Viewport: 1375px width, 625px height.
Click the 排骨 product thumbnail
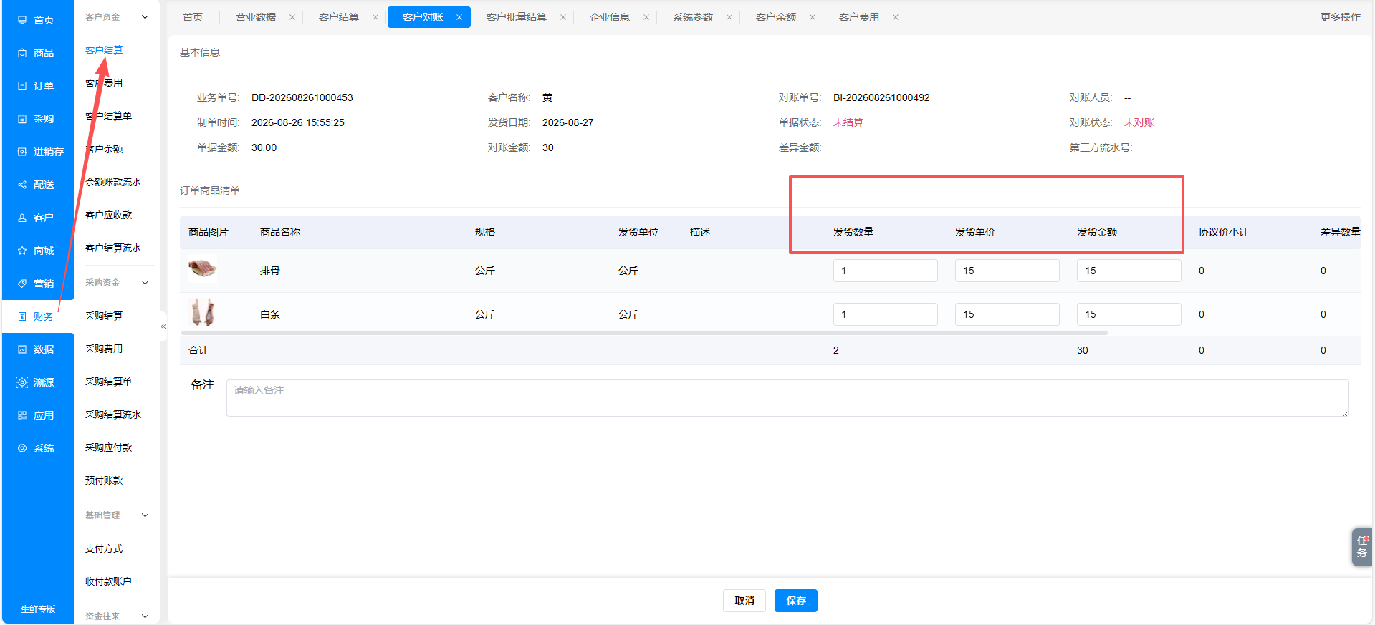pos(203,269)
